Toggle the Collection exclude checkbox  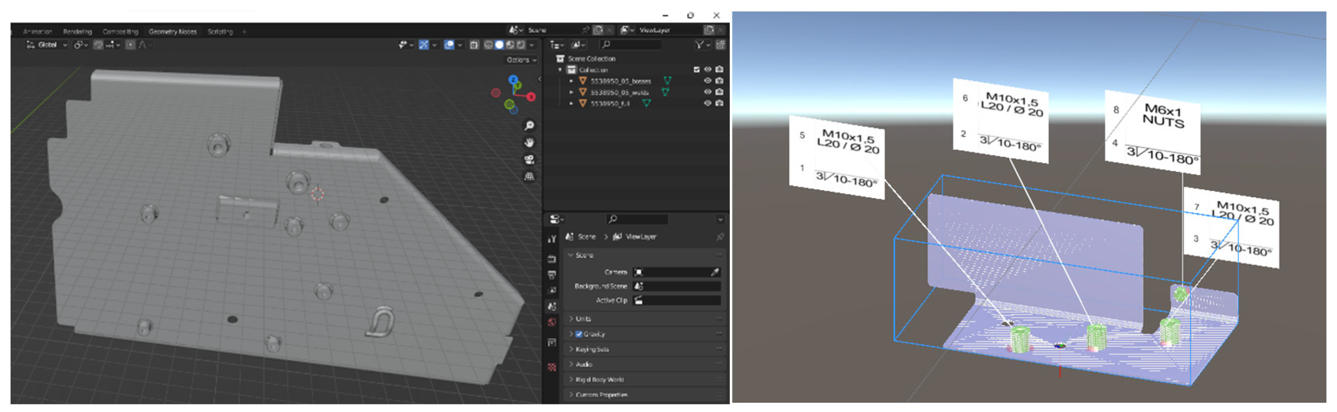pyautogui.click(x=696, y=70)
